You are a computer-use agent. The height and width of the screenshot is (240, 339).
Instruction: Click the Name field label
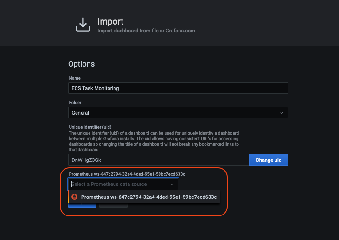pos(75,78)
